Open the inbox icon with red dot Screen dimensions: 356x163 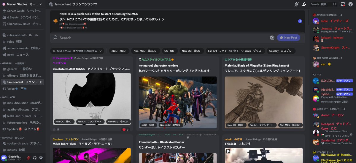point(343,4)
